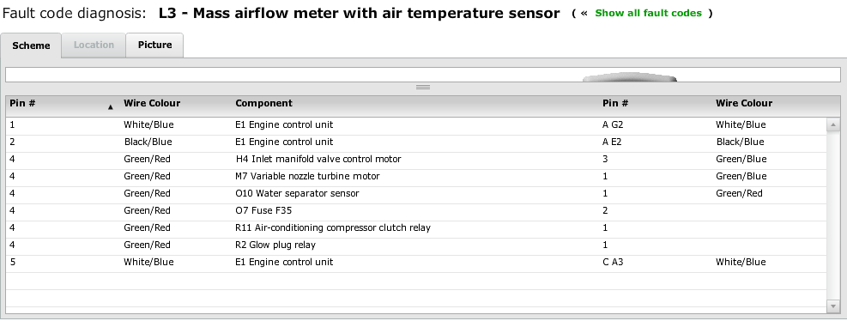847x321 pixels.
Task: Select the greyed-out Location tab
Action: (x=94, y=45)
